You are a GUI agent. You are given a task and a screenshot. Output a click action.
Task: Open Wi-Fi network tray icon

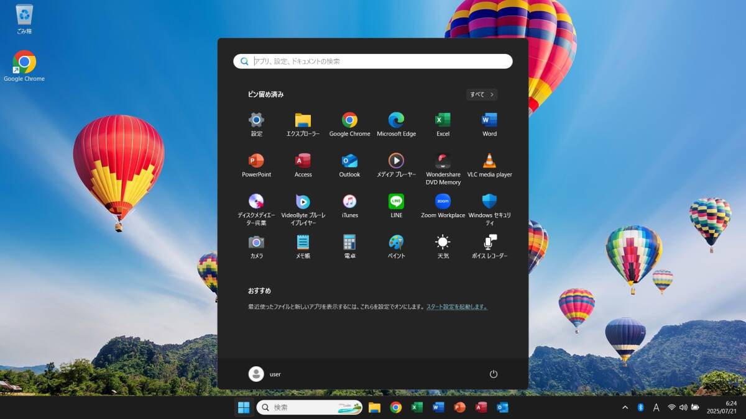click(672, 407)
